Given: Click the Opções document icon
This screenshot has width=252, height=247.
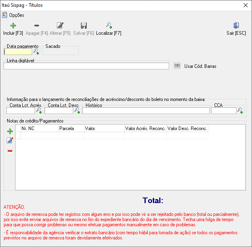Looking at the screenshot, I should [4, 15].
